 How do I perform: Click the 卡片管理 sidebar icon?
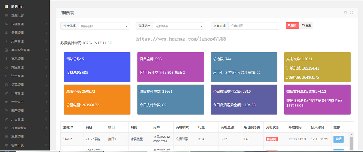6,93
